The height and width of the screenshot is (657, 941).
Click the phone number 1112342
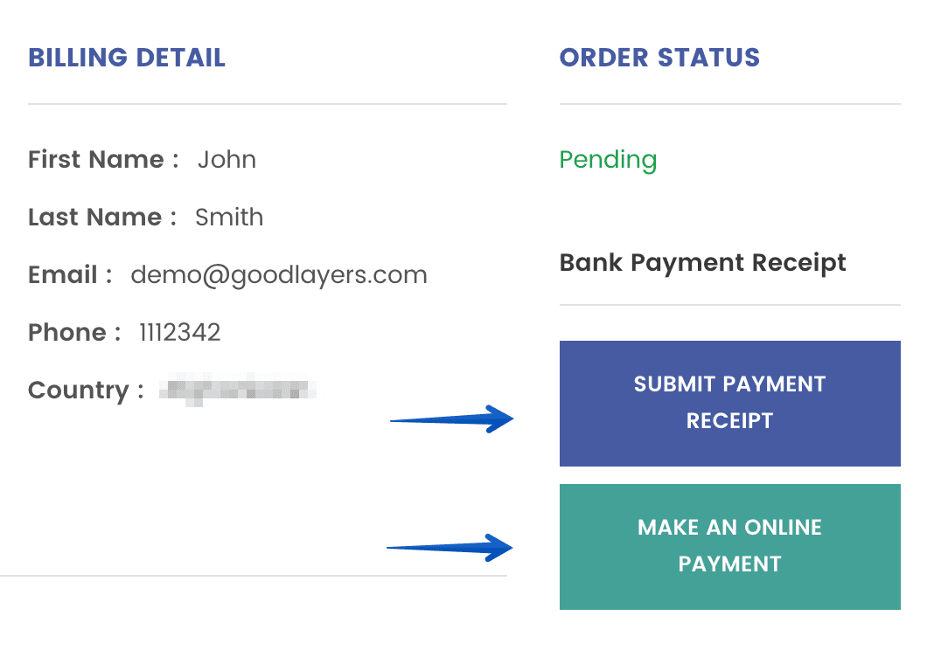pos(180,333)
